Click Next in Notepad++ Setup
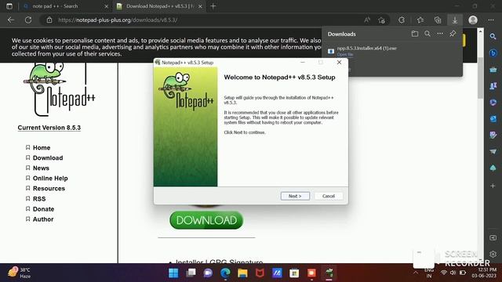This screenshot has width=502, height=282. point(295,196)
